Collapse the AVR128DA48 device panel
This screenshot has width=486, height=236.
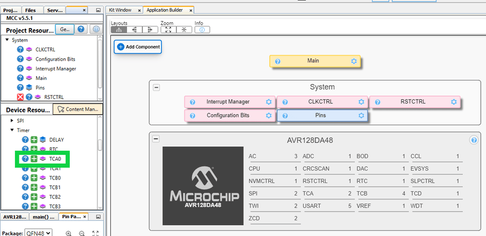click(157, 139)
